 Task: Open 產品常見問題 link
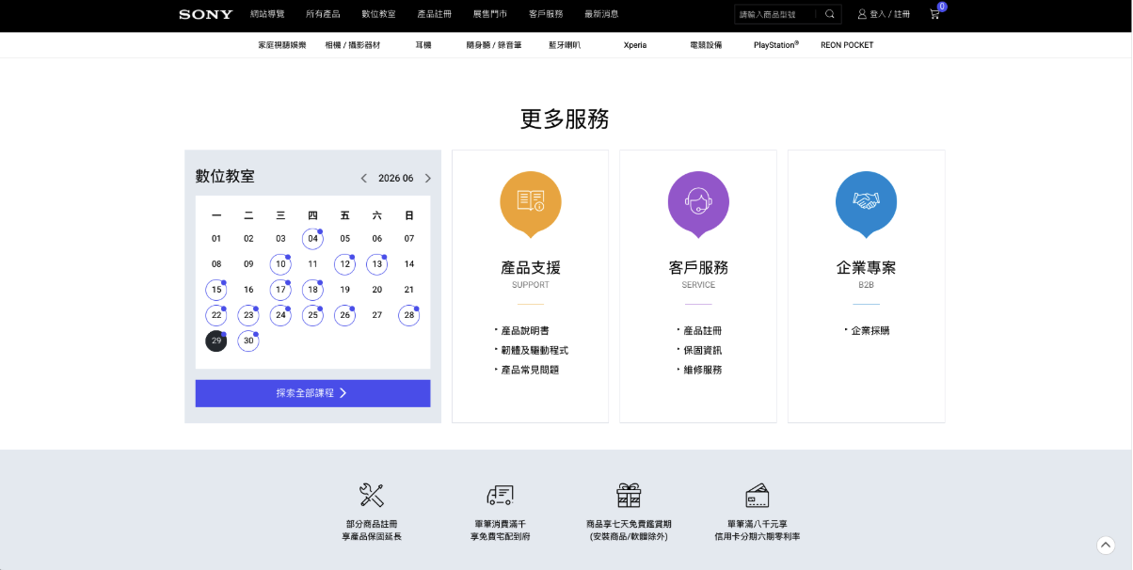(x=530, y=371)
